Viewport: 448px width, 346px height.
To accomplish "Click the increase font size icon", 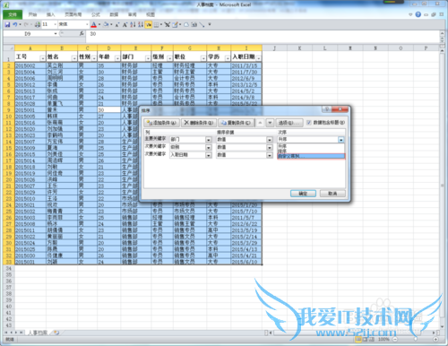I will click(125, 24).
